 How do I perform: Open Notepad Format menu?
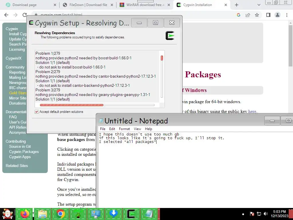[x=124, y=129]
